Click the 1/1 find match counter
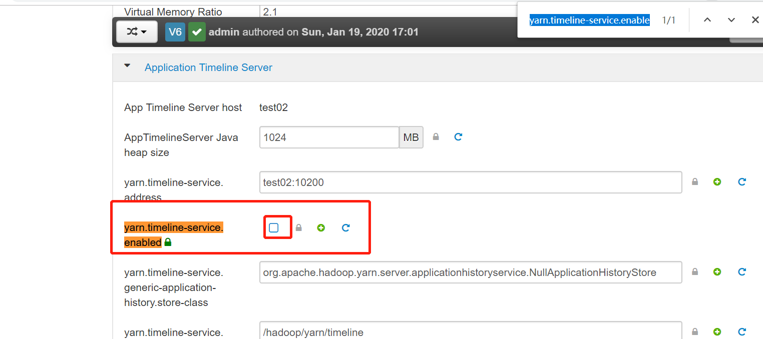This screenshot has width=763, height=339. click(x=669, y=20)
